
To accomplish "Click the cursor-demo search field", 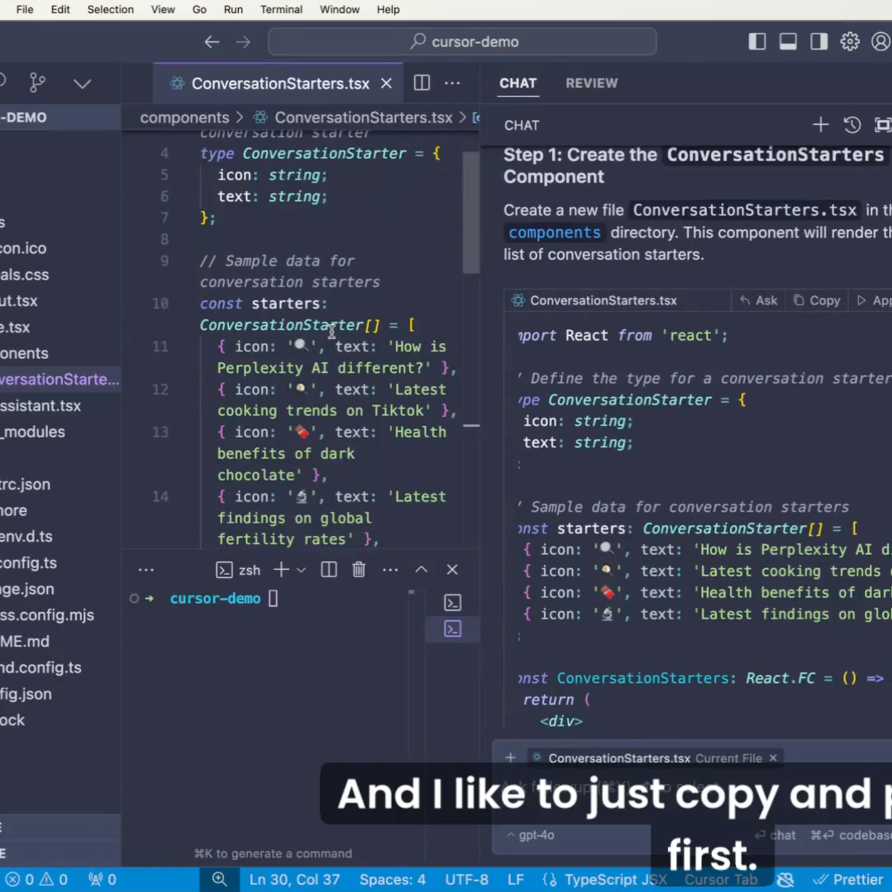I will click(x=462, y=42).
